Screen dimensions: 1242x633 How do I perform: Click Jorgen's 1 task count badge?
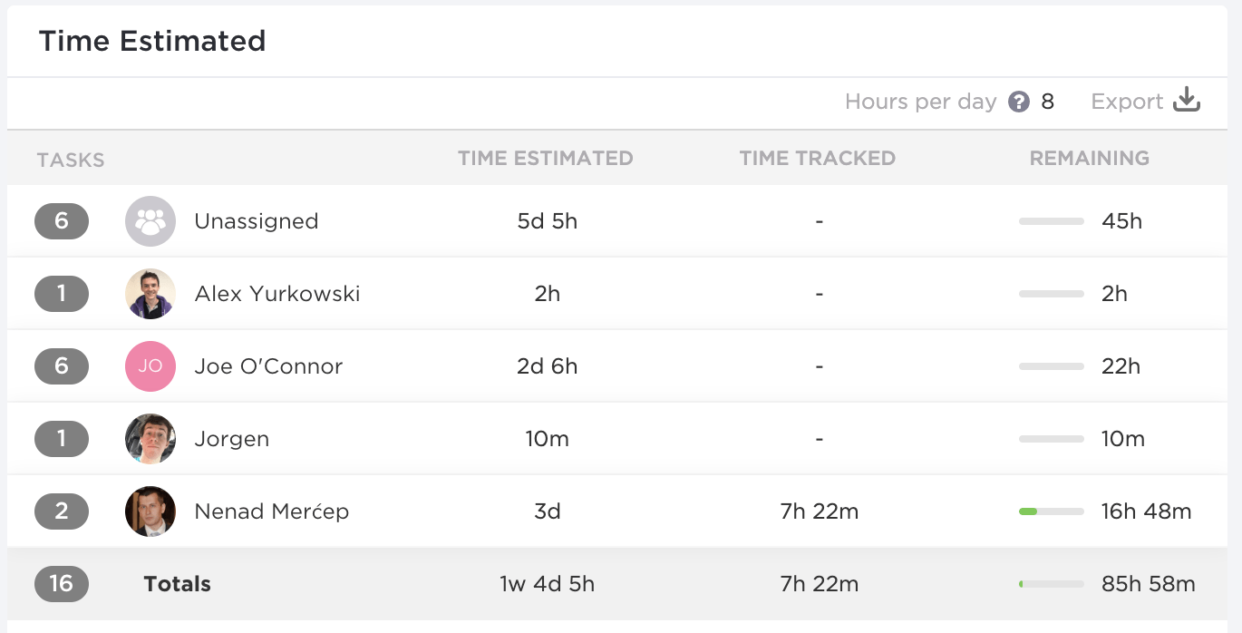click(62, 439)
